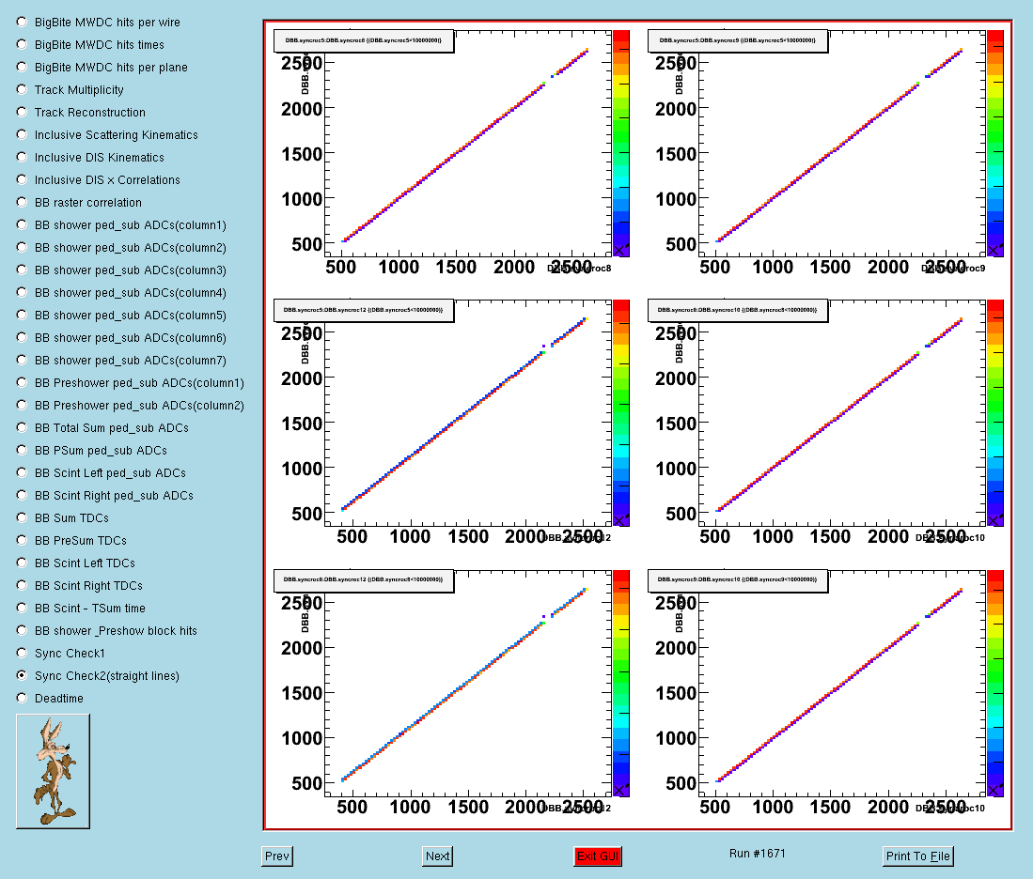
Task: Select BB Scint Left TDCs
Action: 22,563
